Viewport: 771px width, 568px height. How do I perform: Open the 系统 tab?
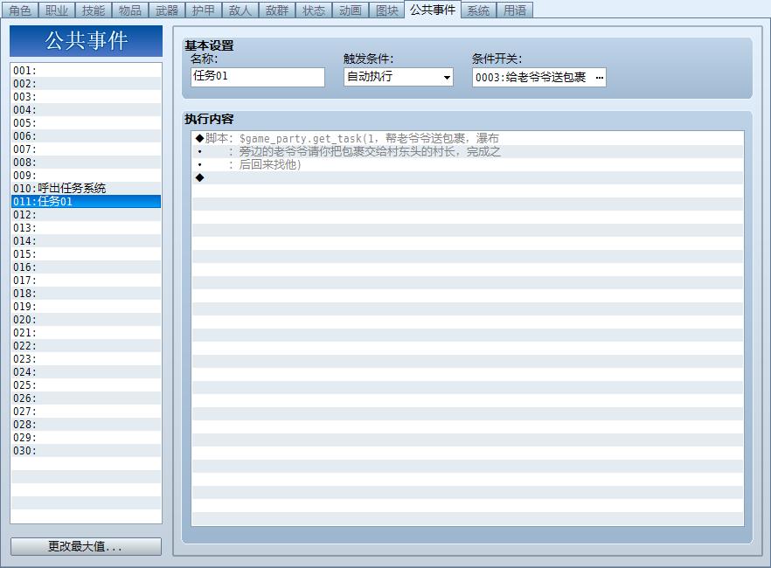click(x=478, y=10)
